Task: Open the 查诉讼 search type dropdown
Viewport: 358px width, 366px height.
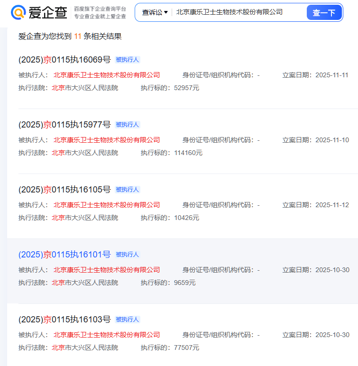Action: 155,12
